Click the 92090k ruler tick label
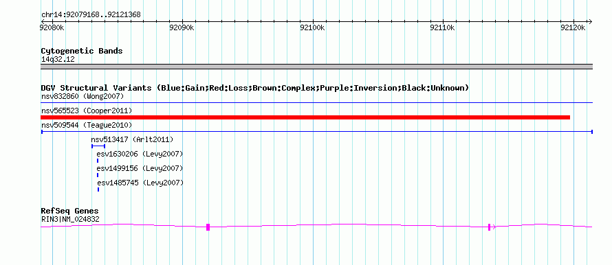Image resolution: width=612 pixels, height=265 pixels. (x=182, y=27)
